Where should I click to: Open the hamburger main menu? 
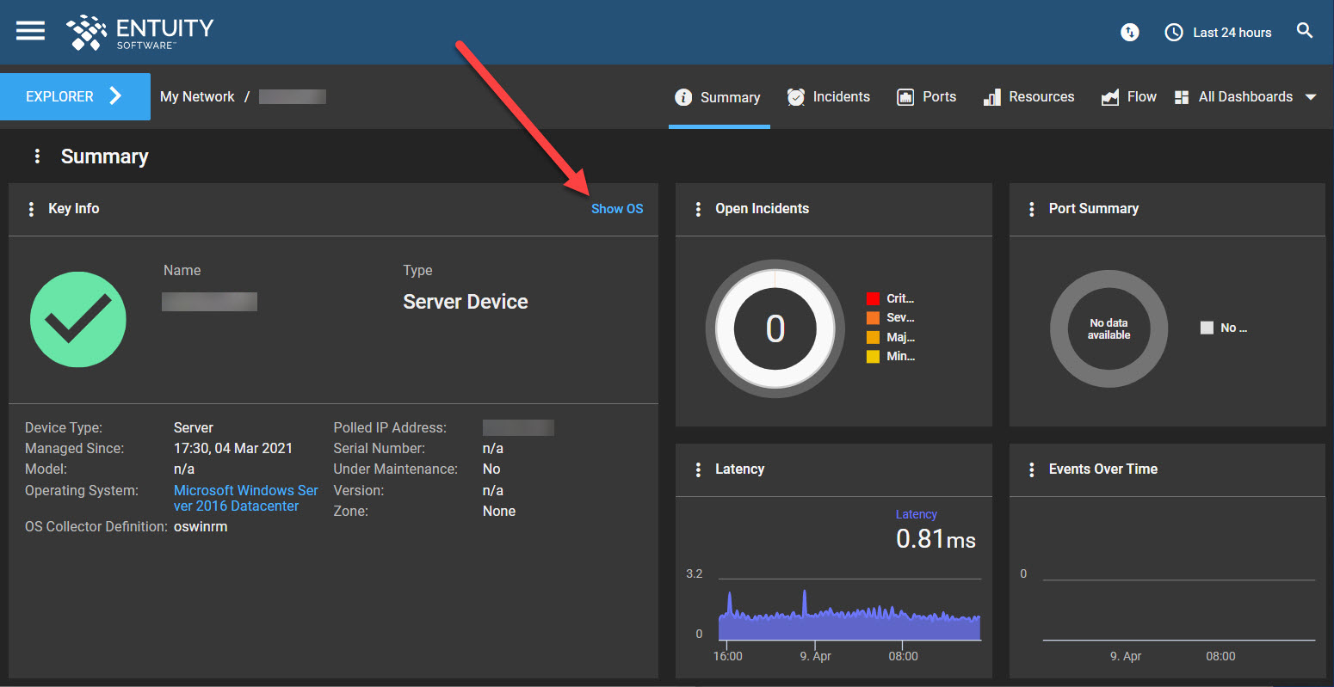(x=30, y=31)
